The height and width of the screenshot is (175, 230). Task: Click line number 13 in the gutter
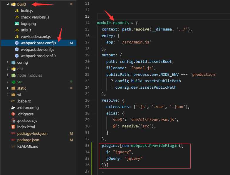[87, 16]
